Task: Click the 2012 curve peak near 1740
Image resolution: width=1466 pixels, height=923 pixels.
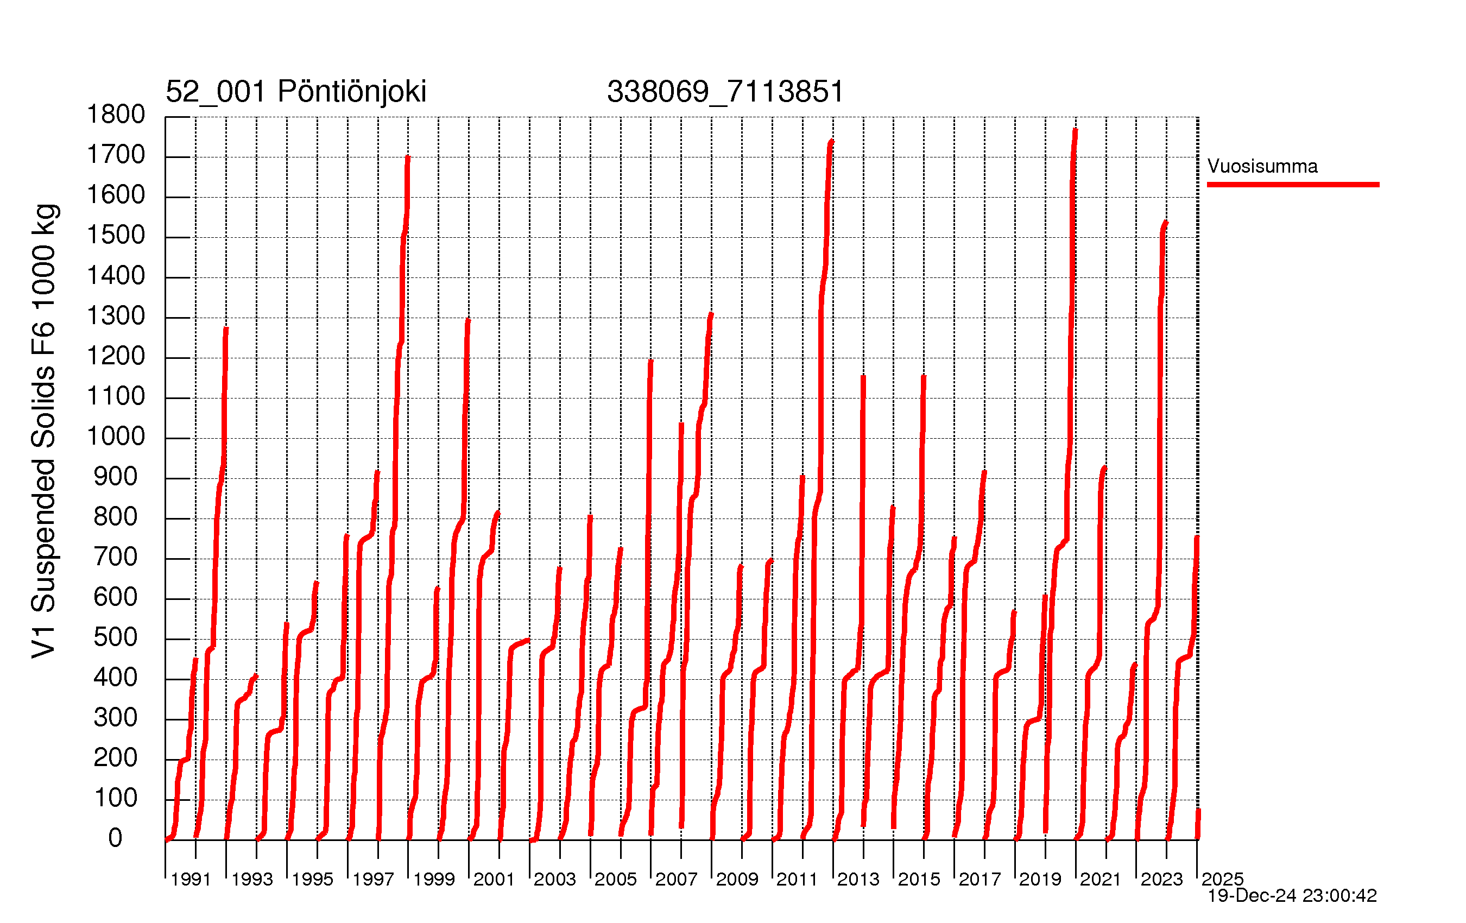Action: (832, 141)
